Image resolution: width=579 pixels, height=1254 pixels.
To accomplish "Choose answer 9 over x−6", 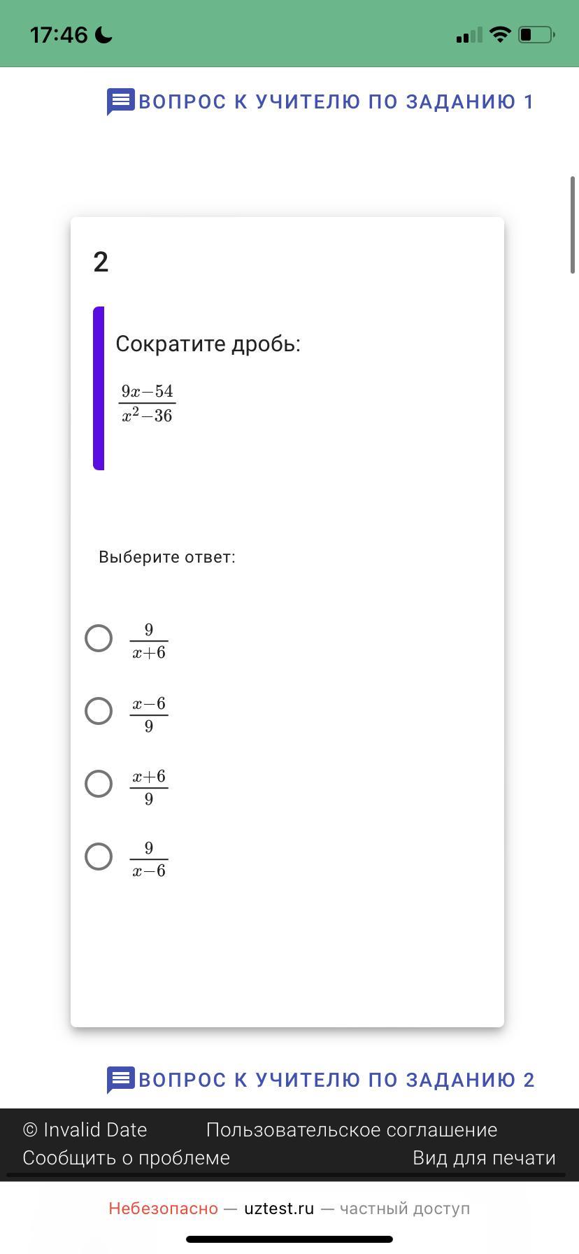I will pos(99,857).
